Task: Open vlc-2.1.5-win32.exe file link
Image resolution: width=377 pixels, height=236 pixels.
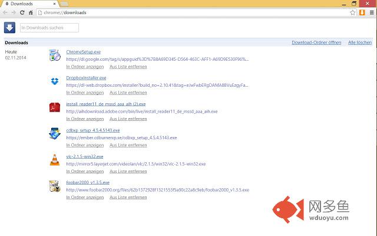Action: pos(85,156)
